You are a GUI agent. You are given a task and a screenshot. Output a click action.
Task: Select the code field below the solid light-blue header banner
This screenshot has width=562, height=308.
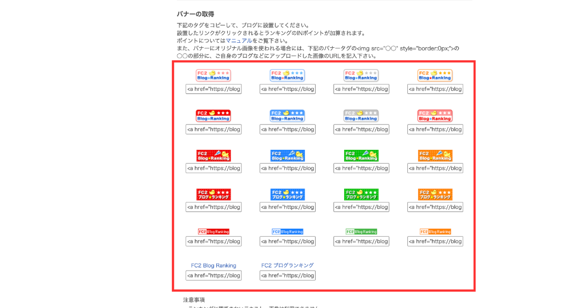(288, 130)
